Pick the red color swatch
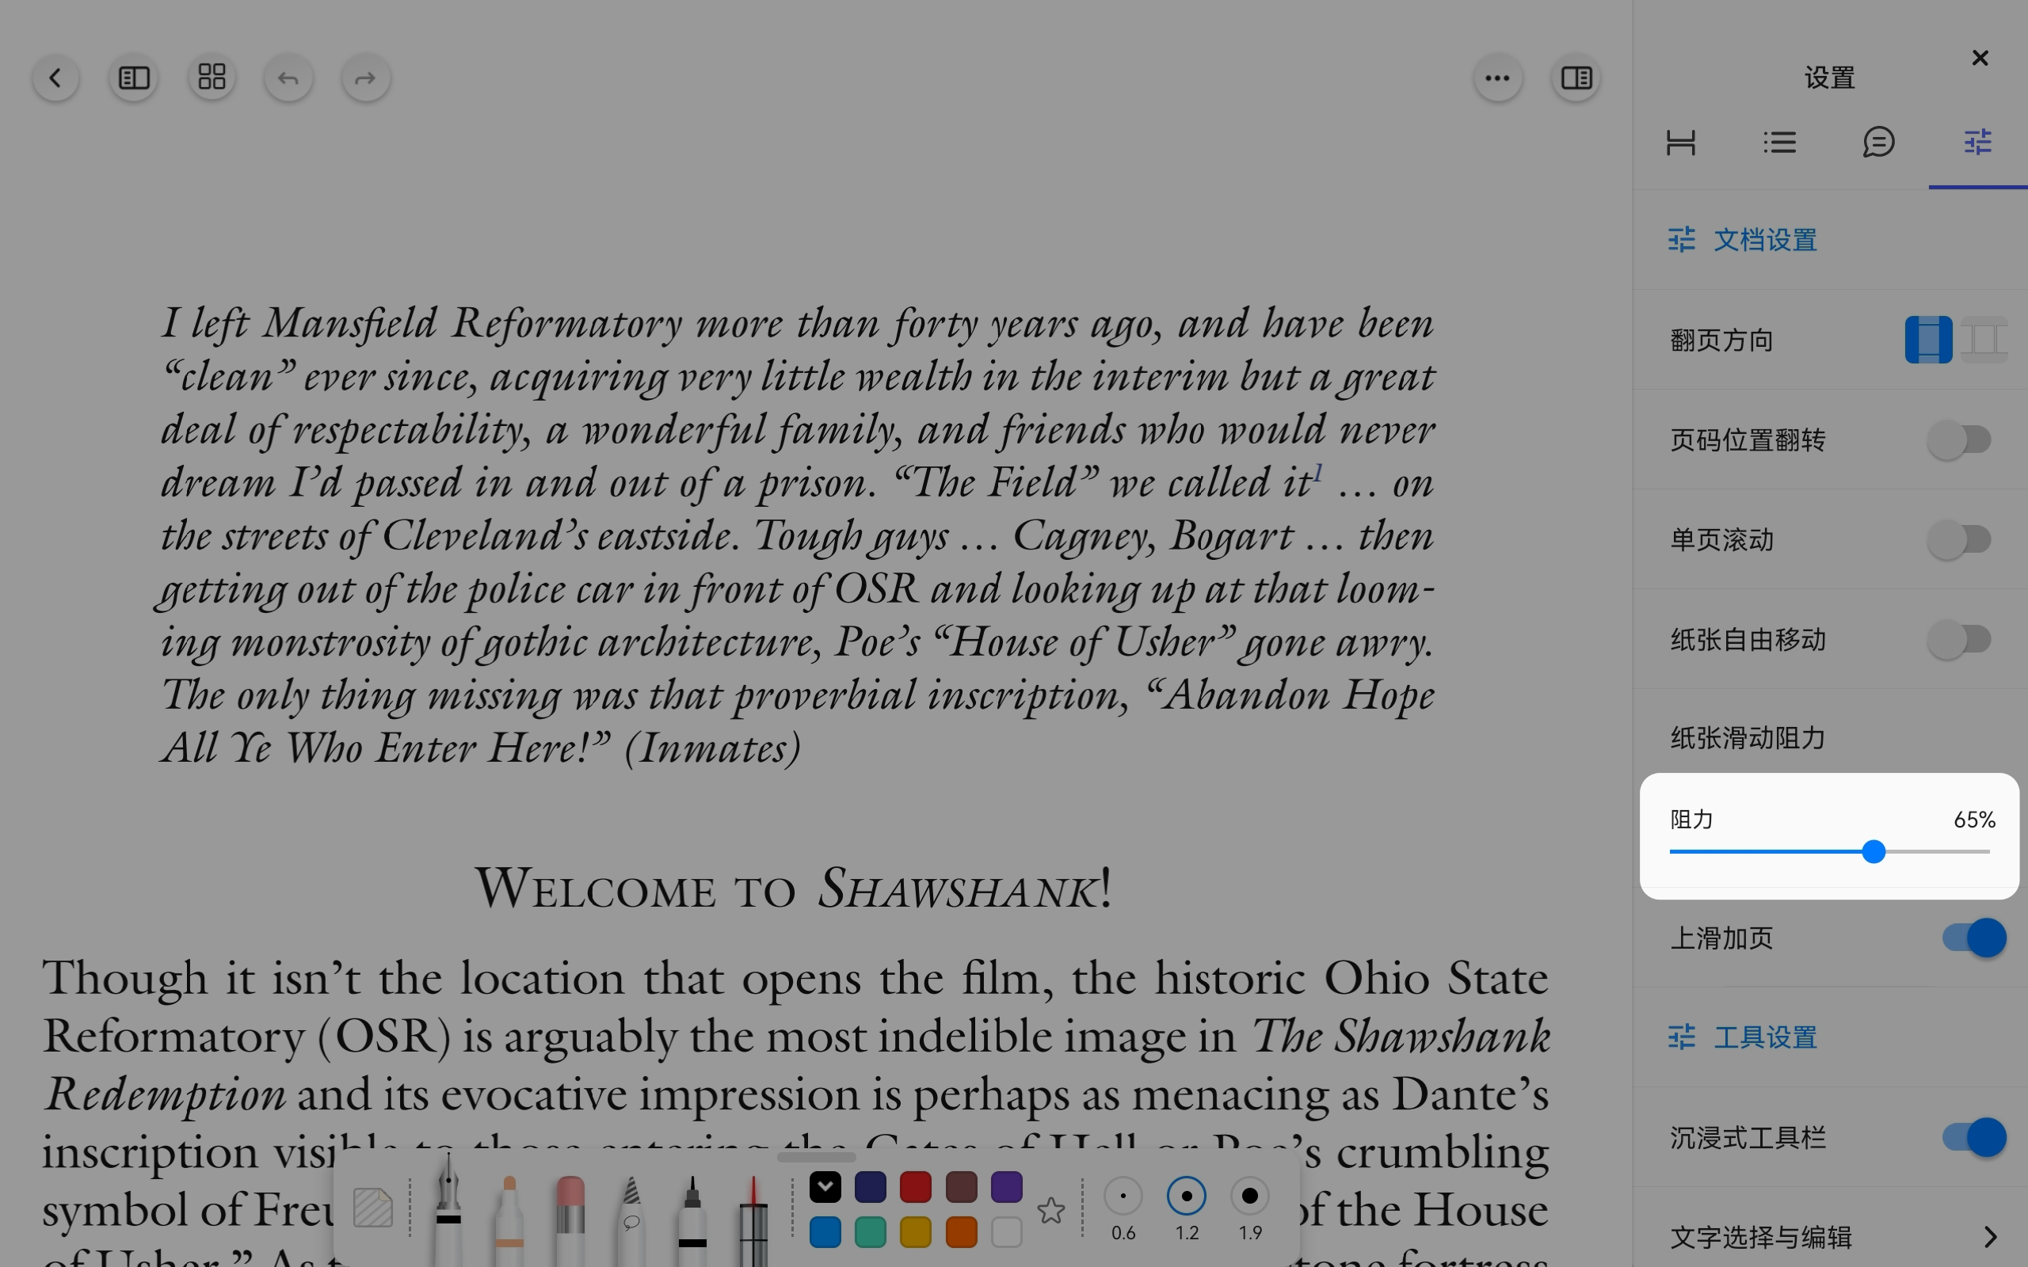 click(916, 1186)
